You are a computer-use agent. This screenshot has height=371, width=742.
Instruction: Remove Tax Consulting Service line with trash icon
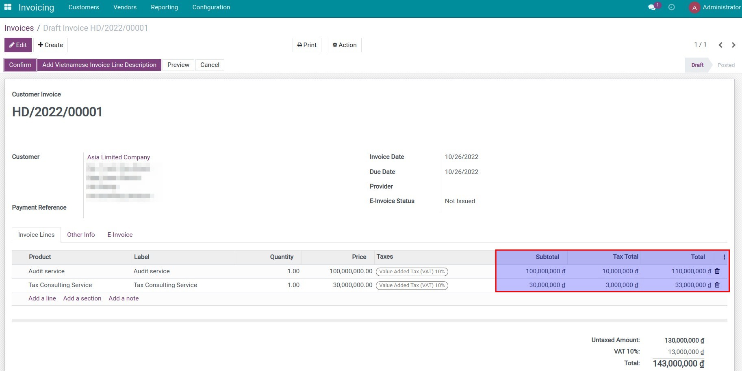point(717,285)
